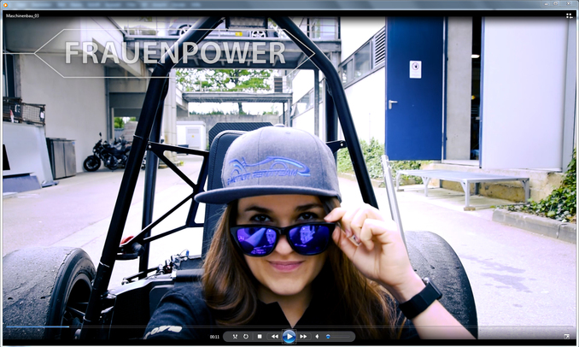Click the next/fast-forward button
Screen dimensions: 579x347
click(303, 337)
